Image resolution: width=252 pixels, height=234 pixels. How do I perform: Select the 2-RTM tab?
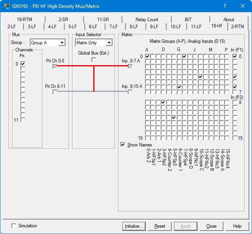pyautogui.click(x=237, y=26)
